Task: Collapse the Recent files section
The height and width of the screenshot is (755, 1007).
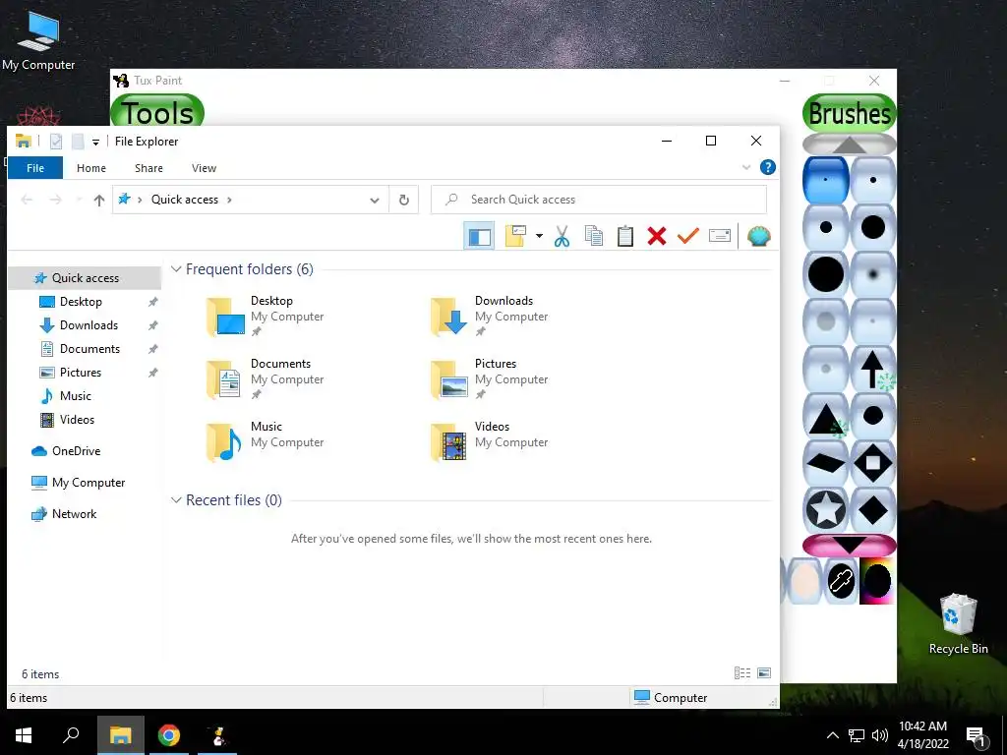Action: click(176, 500)
